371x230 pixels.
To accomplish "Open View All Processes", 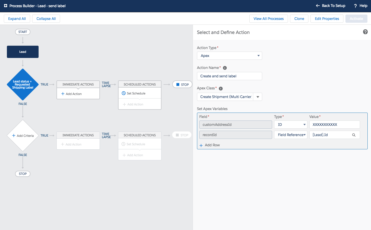I will (269, 19).
